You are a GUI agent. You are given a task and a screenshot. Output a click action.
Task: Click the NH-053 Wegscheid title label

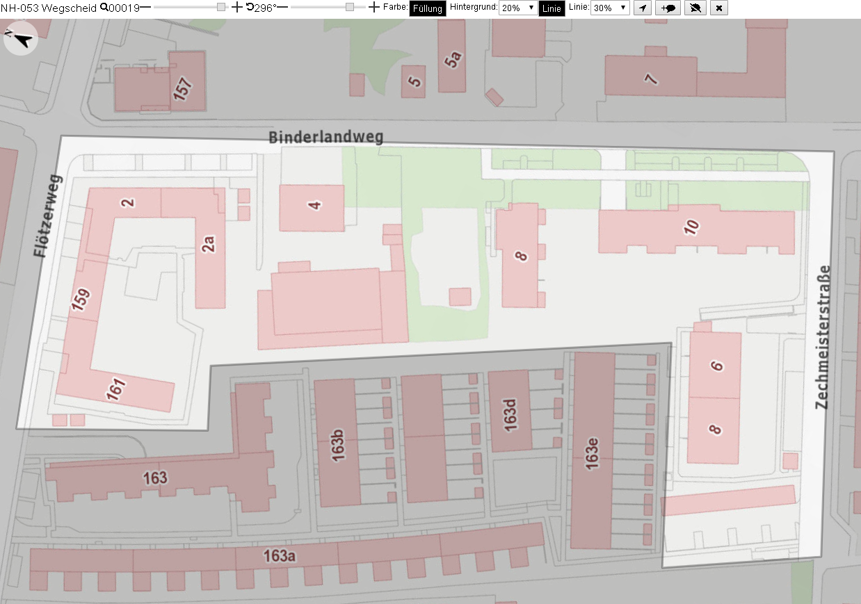point(49,8)
